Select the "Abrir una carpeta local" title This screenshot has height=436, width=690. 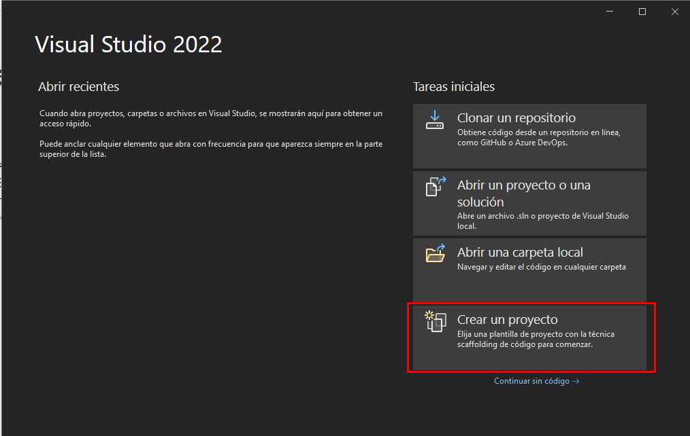pyautogui.click(x=520, y=253)
